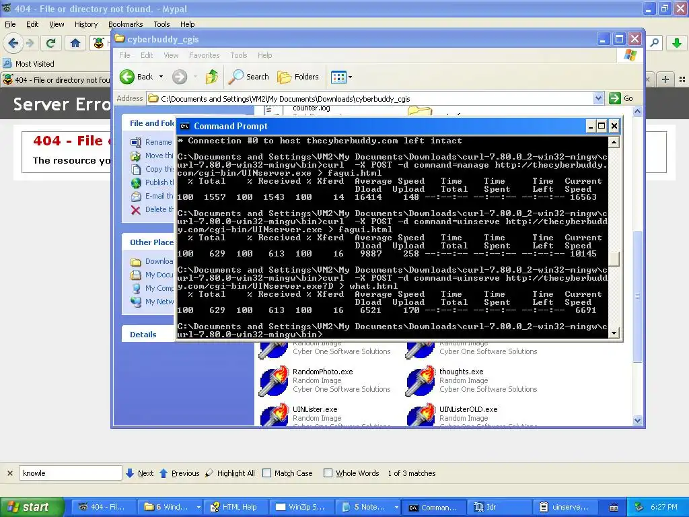
Task: Click the Mypal search magnifier icon
Action: [654, 42]
